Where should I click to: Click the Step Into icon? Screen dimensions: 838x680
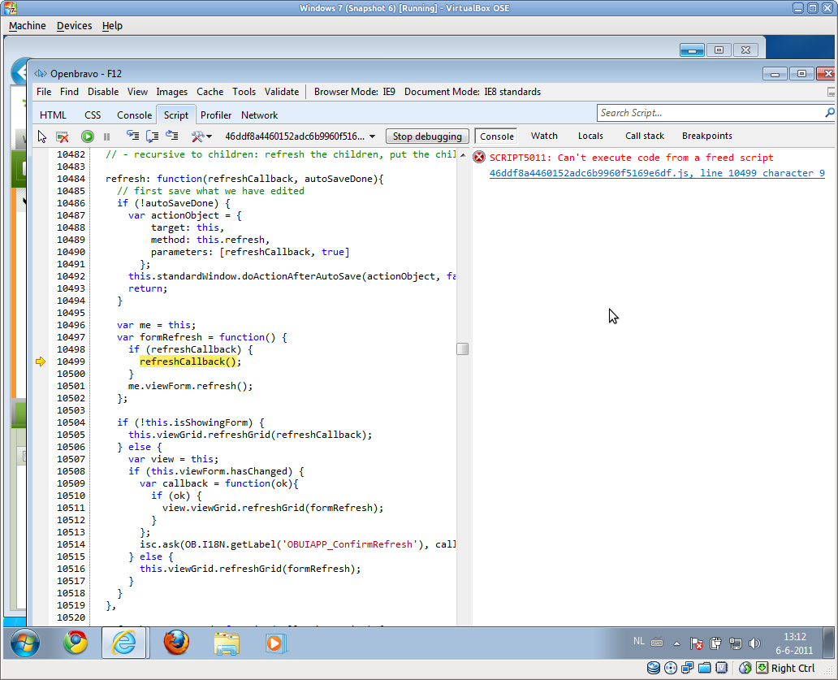132,136
